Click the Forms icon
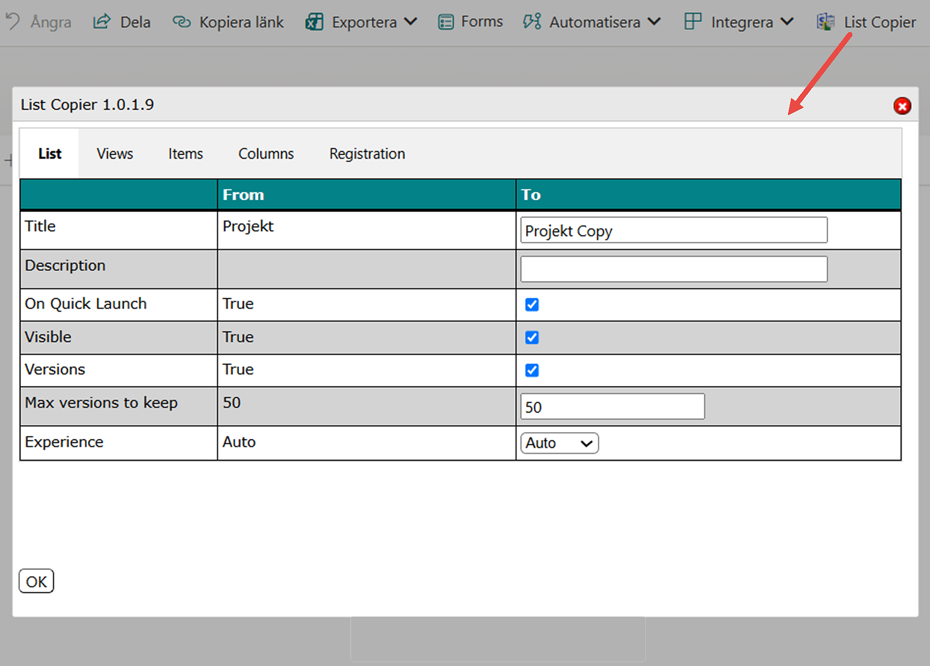This screenshot has width=930, height=666. (x=445, y=21)
